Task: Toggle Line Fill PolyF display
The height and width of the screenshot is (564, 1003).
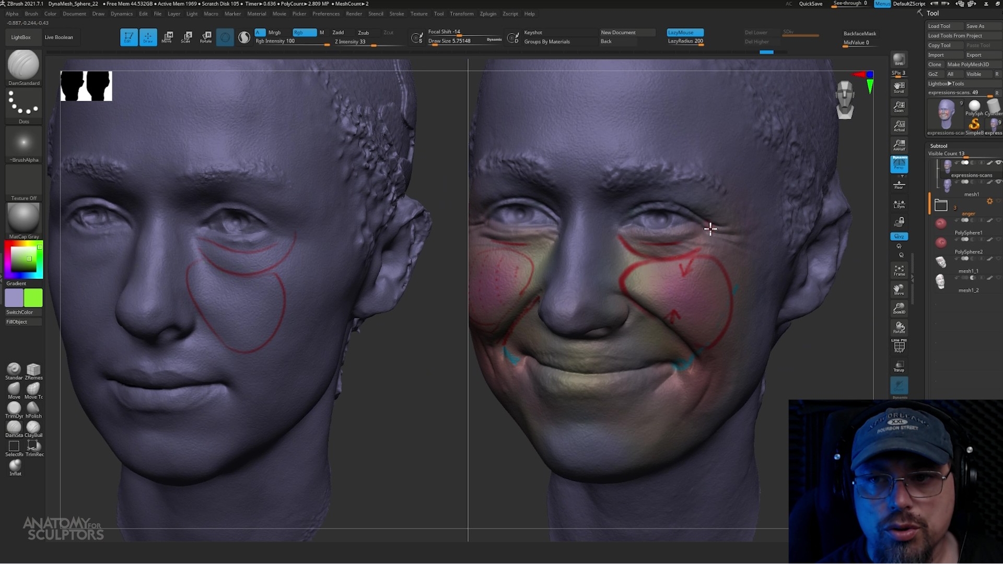Action: coord(899,346)
